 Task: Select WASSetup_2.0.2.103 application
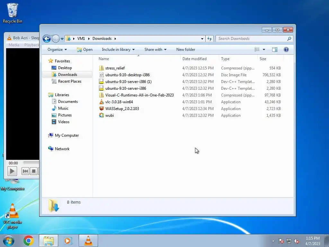[x=122, y=109]
